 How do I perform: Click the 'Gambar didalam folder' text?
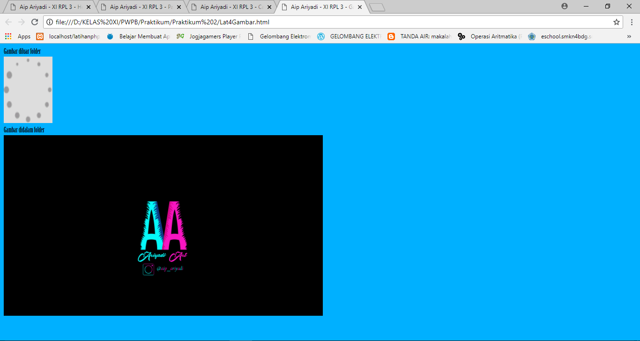click(x=24, y=130)
